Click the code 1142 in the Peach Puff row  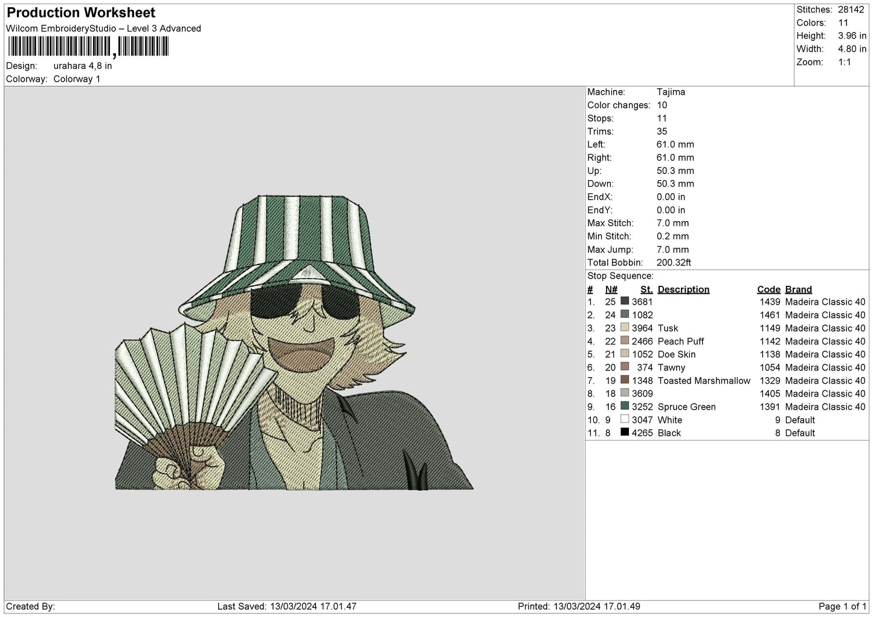pyautogui.click(x=770, y=341)
